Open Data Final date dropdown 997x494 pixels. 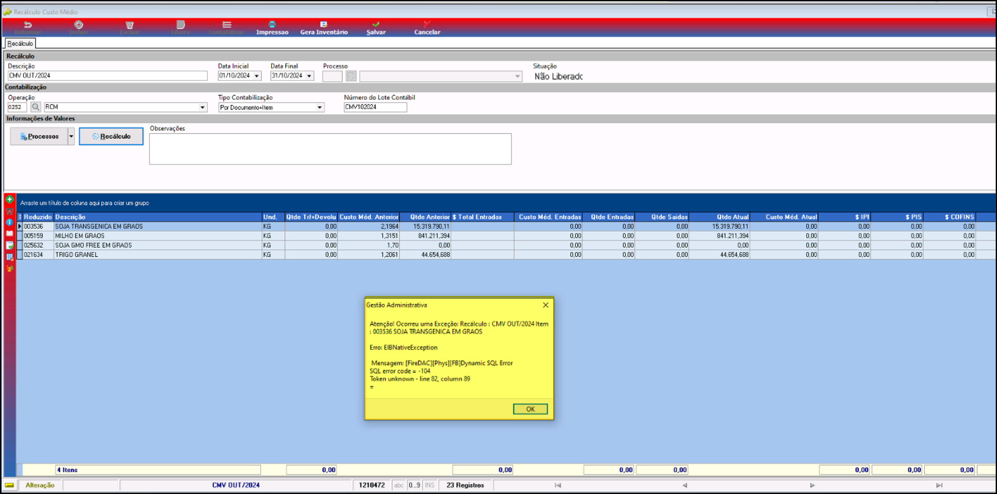[x=309, y=76]
